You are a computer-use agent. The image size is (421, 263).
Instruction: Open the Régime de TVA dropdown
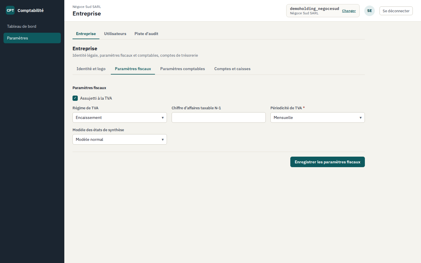tap(120, 117)
